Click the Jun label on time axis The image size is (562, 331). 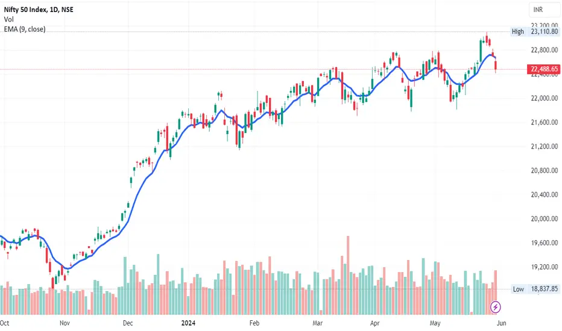tap(502, 323)
